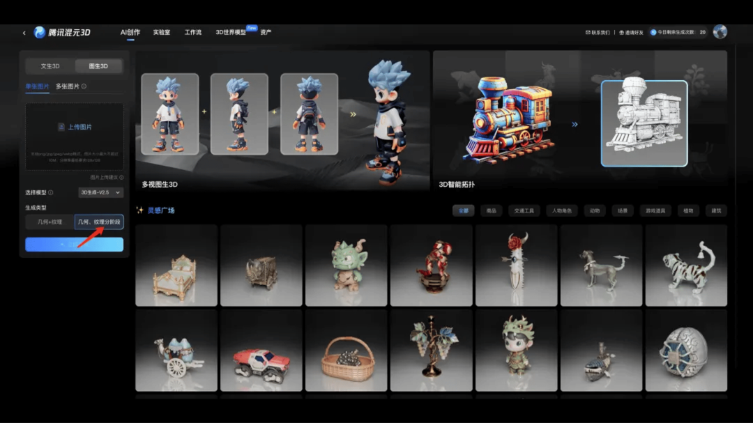
Task: Click the 腾讯混元3D logo
Action: tap(62, 32)
